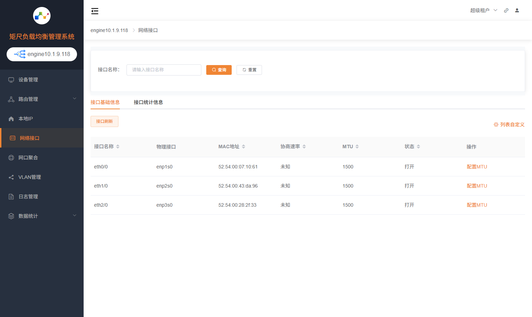Go to 网口聚合 menu item

(x=28, y=158)
